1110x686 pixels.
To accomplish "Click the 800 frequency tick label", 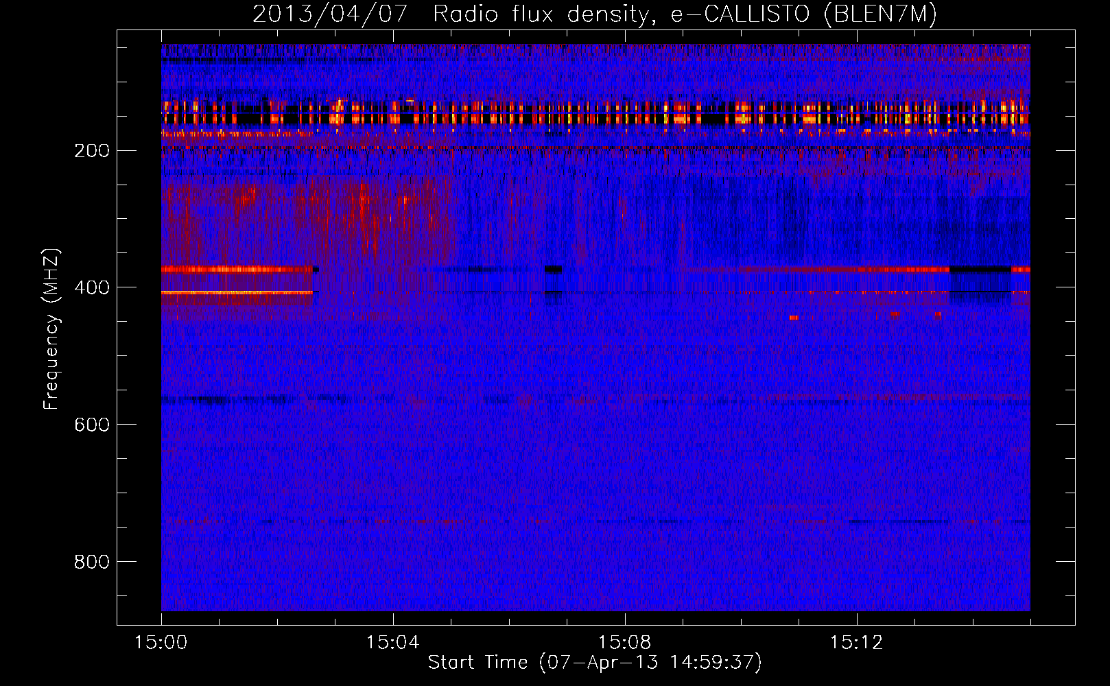I will point(91,562).
